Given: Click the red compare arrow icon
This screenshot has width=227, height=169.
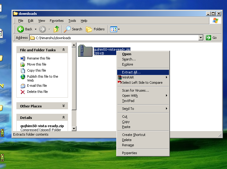Looking at the screenshot, I should 120,82.
